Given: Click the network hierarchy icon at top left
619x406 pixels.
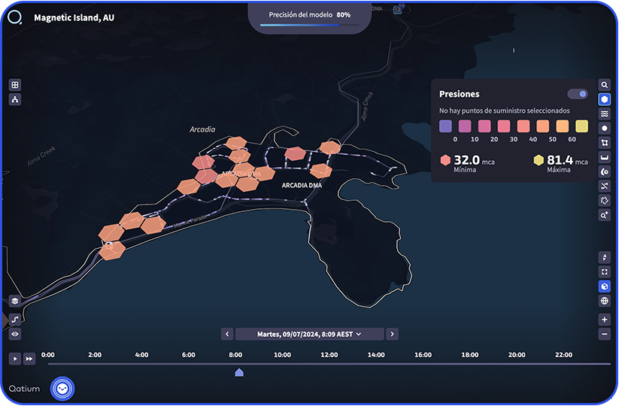Looking at the screenshot, I should tap(15, 99).
